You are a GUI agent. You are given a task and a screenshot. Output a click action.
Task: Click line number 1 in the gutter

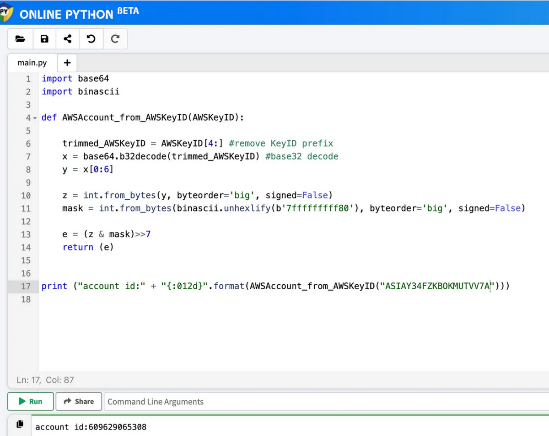(28, 79)
